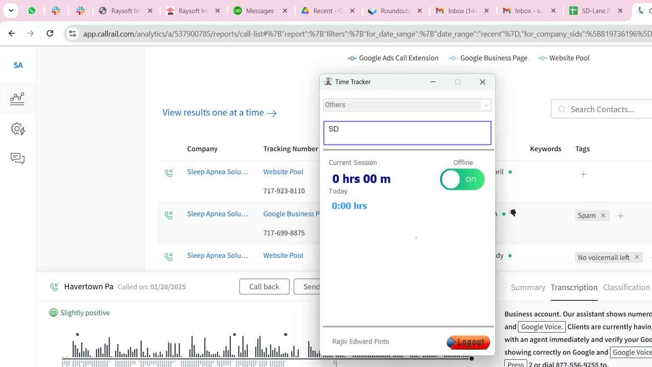Open the first Gmail Inbox (144 tab
652x367 pixels.
(x=463, y=11)
